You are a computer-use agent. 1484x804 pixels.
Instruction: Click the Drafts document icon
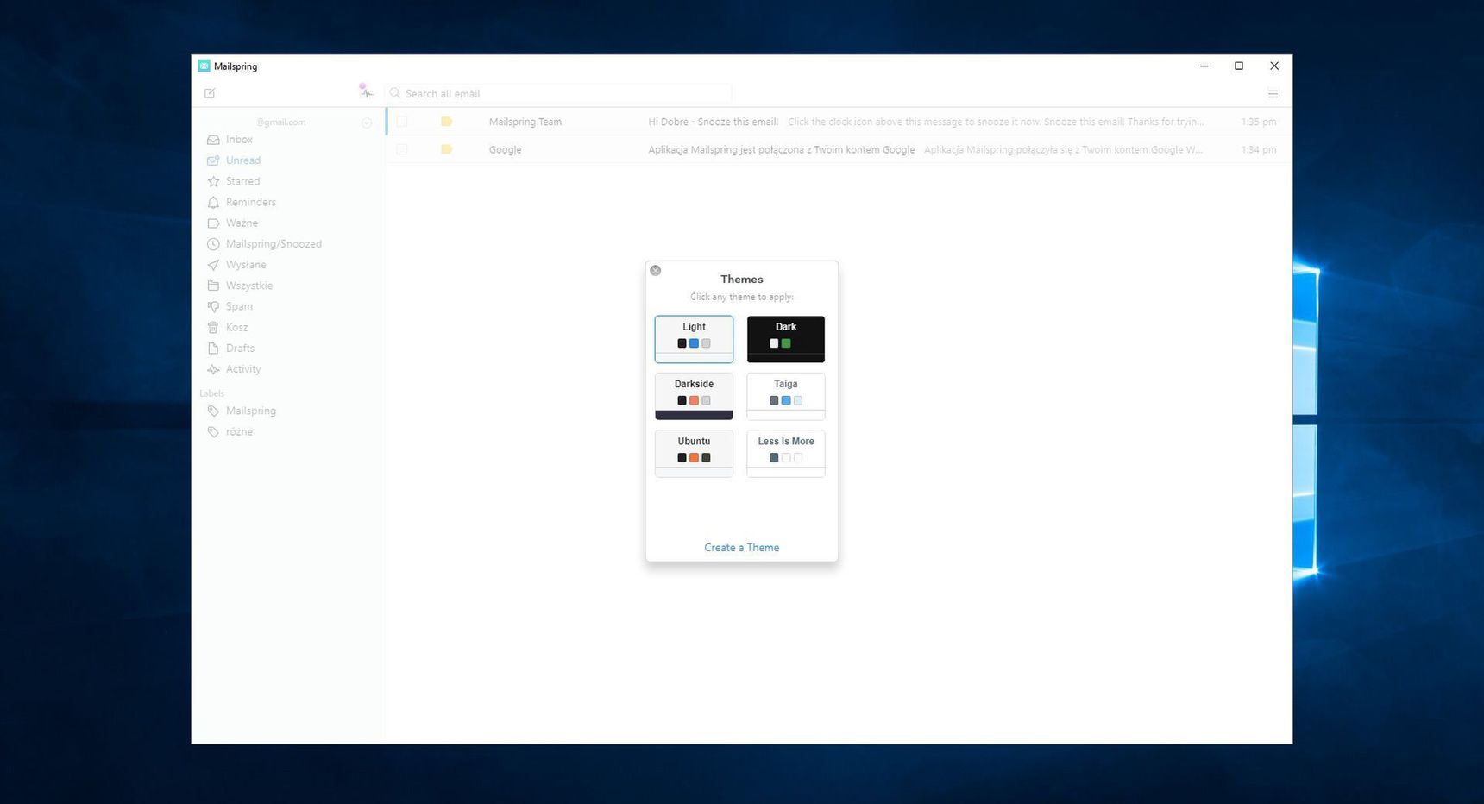[213, 349]
